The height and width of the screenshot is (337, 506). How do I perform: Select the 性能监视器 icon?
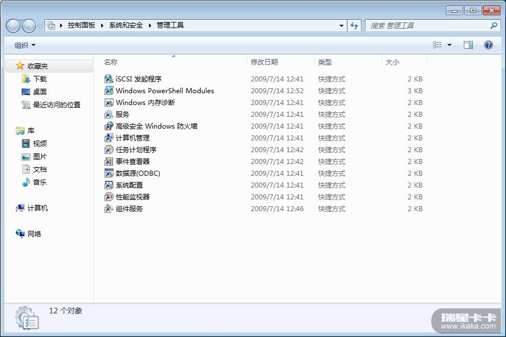[x=109, y=197]
